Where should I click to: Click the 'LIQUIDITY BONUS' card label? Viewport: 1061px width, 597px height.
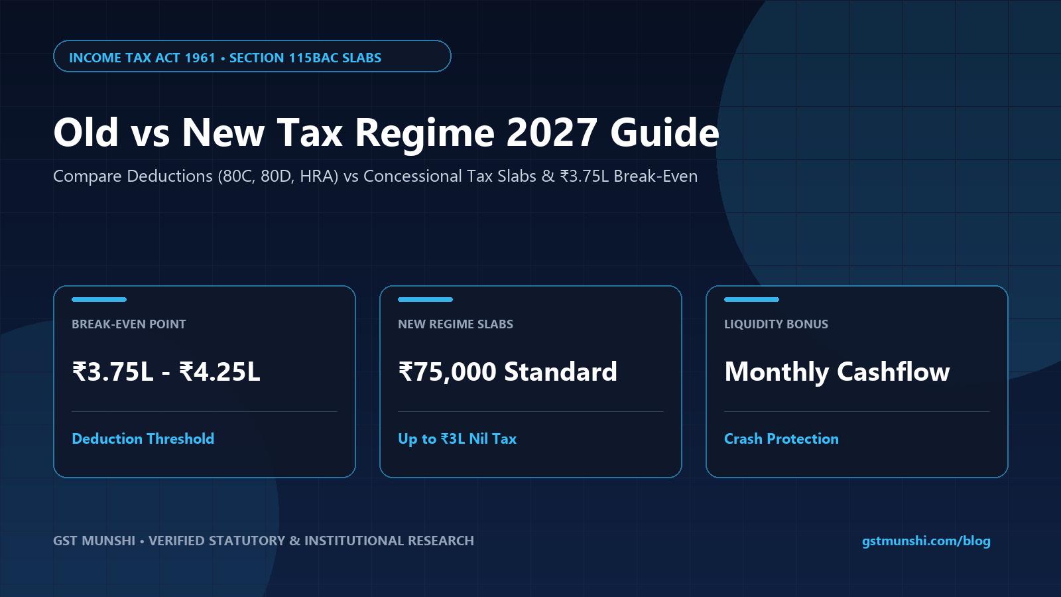click(x=776, y=324)
